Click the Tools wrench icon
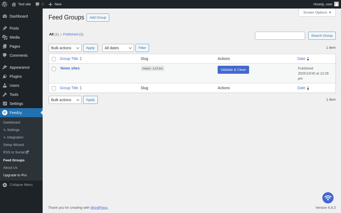Screen dimensions: 341x213 click(x=5, y=95)
